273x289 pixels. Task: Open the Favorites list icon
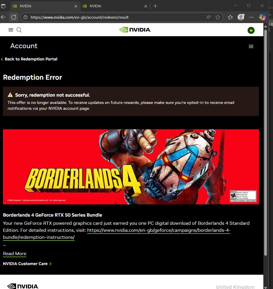tap(230, 17)
